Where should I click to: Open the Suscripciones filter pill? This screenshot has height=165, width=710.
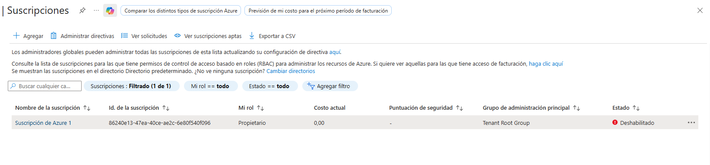click(131, 86)
